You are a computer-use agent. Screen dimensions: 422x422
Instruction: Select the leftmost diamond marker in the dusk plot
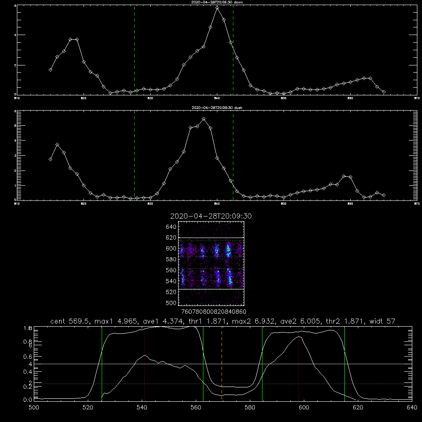50,160
